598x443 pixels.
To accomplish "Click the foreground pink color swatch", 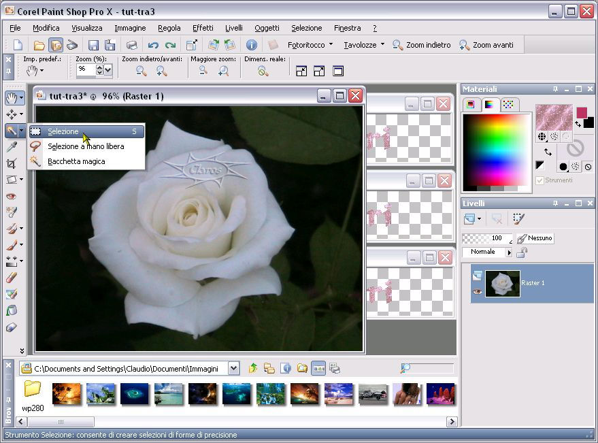I will coord(582,112).
